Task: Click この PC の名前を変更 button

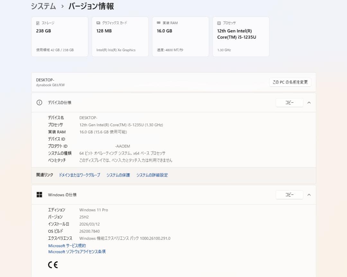Action: pos(290,82)
